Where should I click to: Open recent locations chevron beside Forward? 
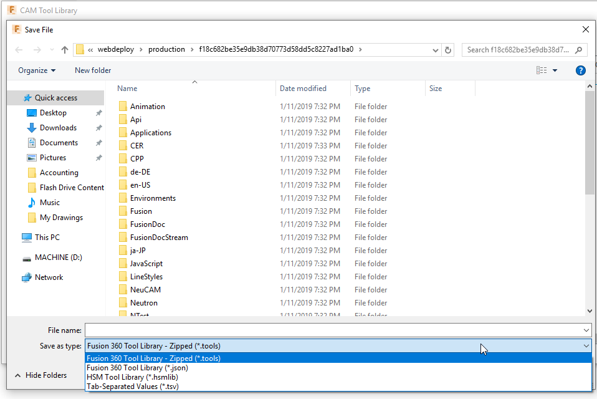pos(52,49)
